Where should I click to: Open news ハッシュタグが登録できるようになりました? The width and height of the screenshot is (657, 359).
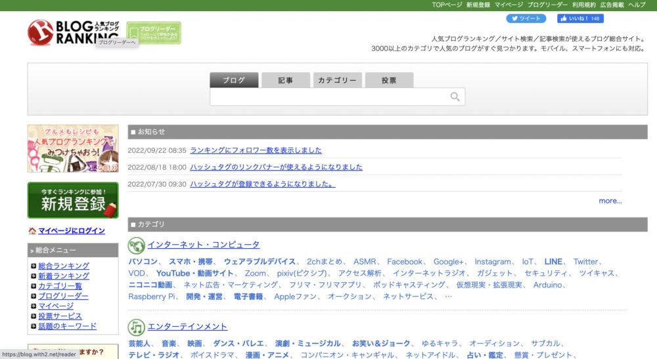[263, 184]
